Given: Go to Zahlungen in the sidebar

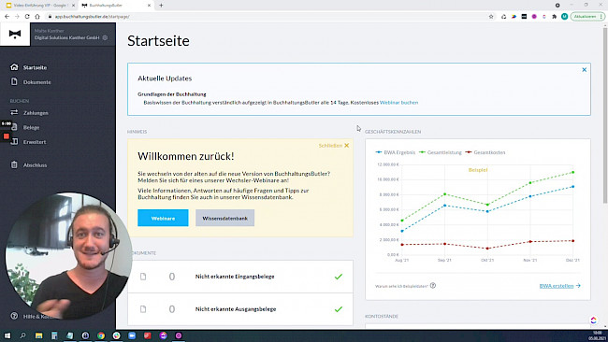Looking at the screenshot, I should (36, 113).
